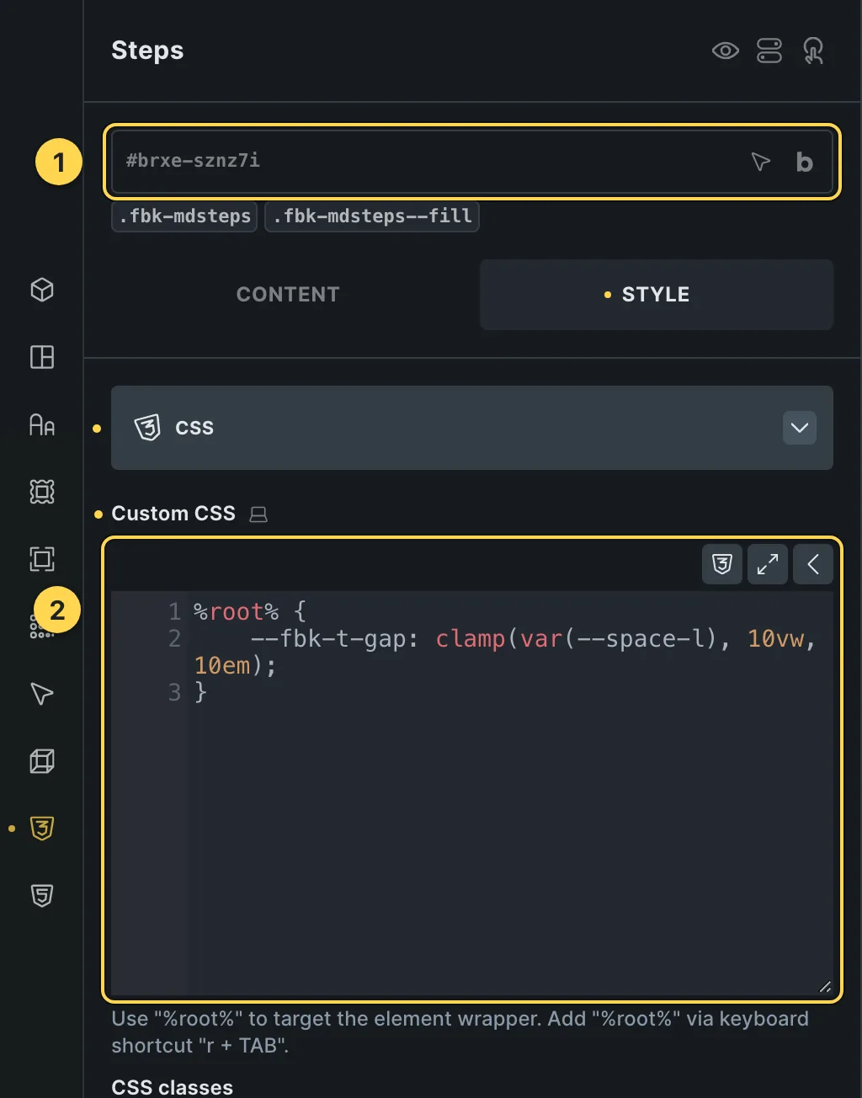Select the .fbk-mdsteps class chip
Screen dimensions: 862x1098
[x=184, y=216]
